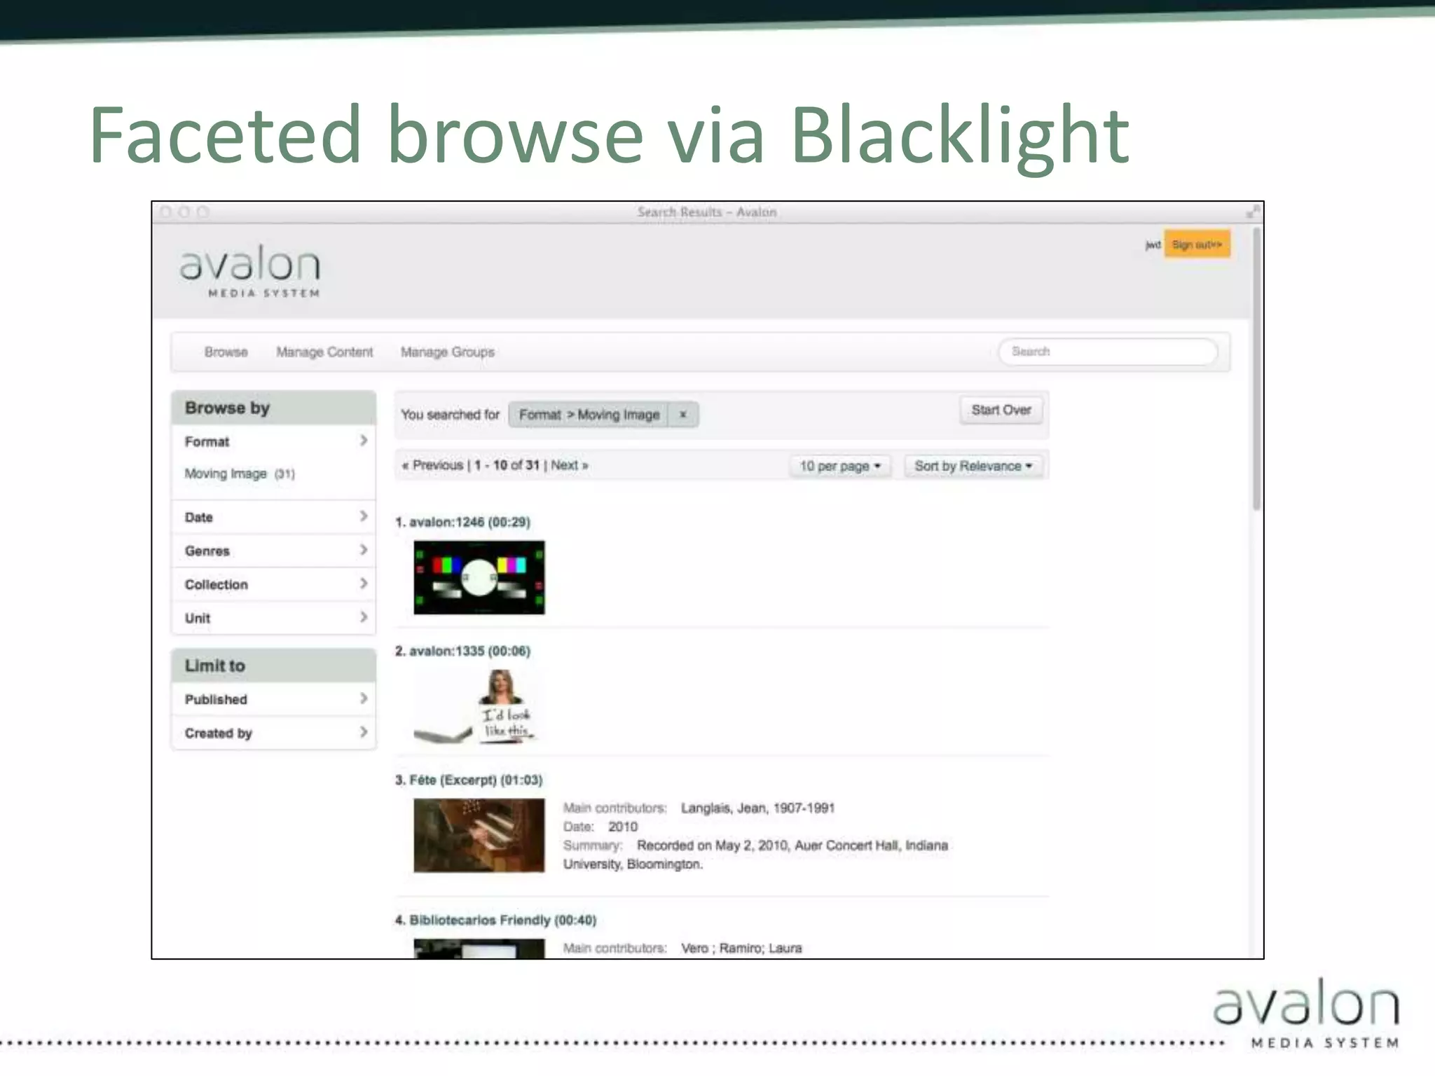Go to Previous results page
This screenshot has height=1076, width=1435.
[432, 465]
